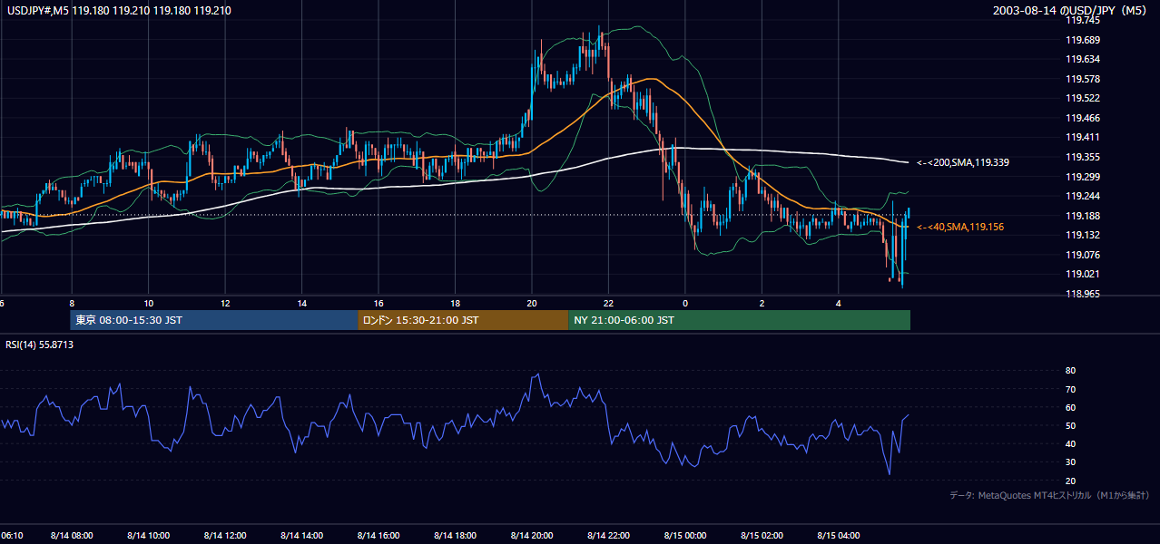Click bottom time label 8/15 04:00
This screenshot has height=544, width=1160.
[x=838, y=536]
